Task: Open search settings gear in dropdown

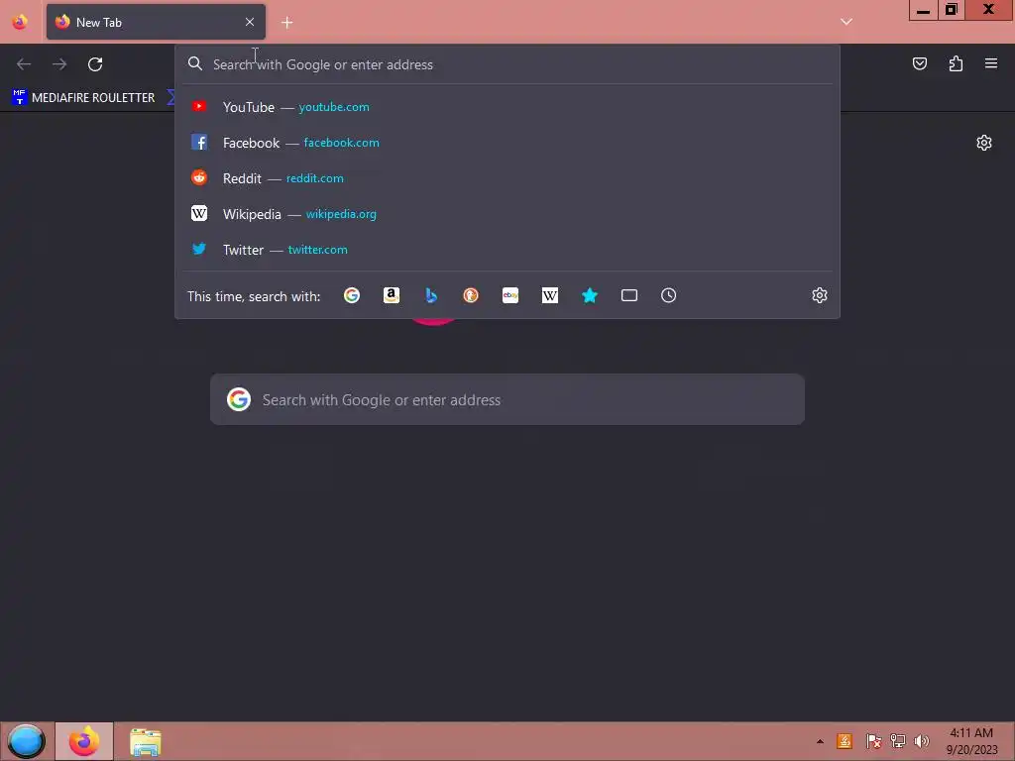Action: click(820, 295)
